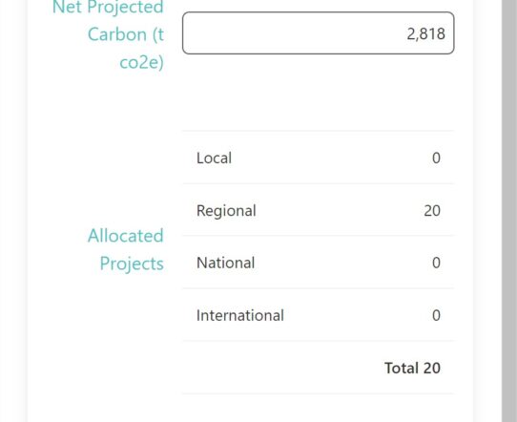The width and height of the screenshot is (517, 422).
Task: Click the Allocated Projects label
Action: pyautogui.click(x=126, y=249)
